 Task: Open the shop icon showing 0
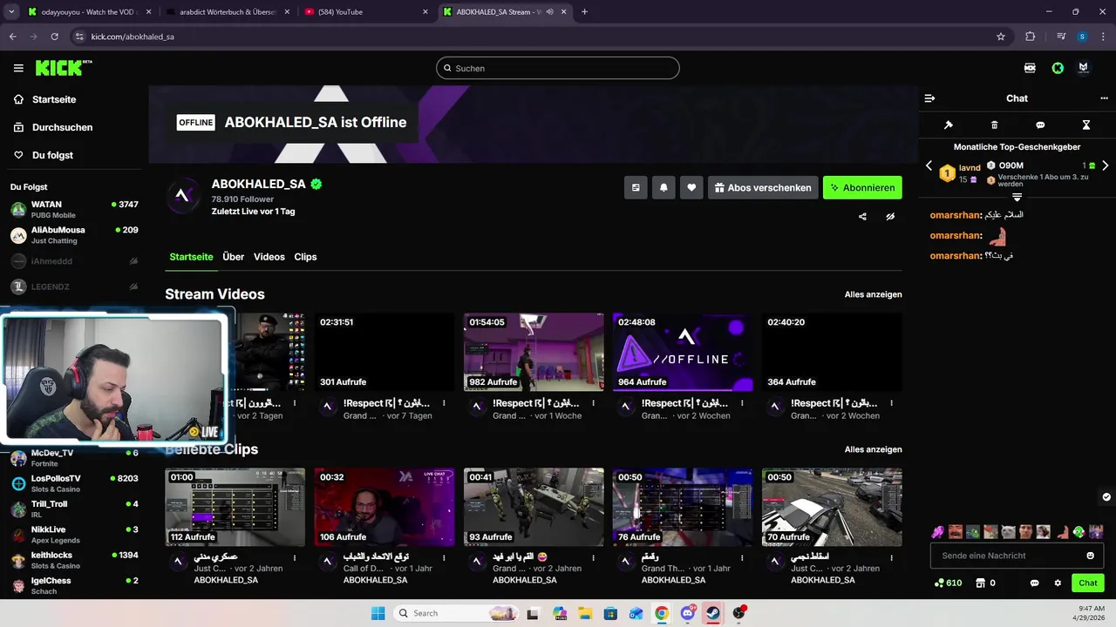[985, 583]
